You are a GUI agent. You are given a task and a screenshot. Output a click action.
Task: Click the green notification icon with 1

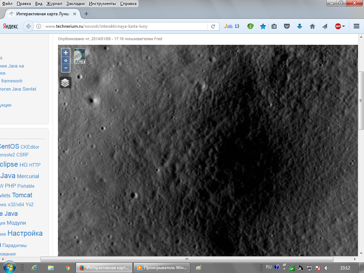[x=250, y=26]
